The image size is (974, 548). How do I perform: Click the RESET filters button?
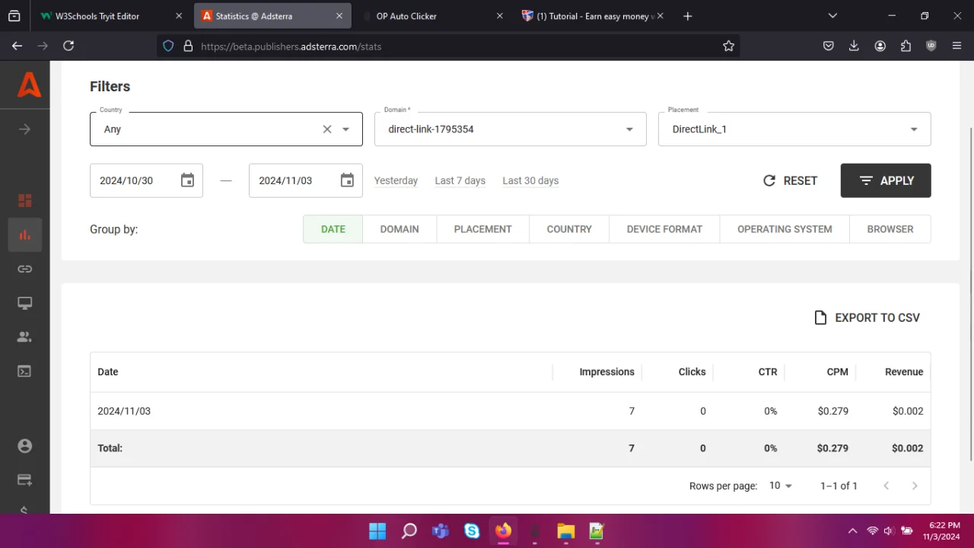point(790,180)
